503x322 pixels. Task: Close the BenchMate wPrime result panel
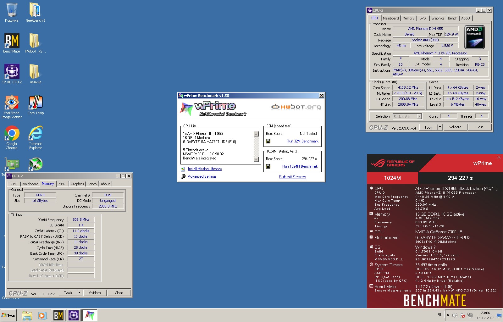pos(499,157)
